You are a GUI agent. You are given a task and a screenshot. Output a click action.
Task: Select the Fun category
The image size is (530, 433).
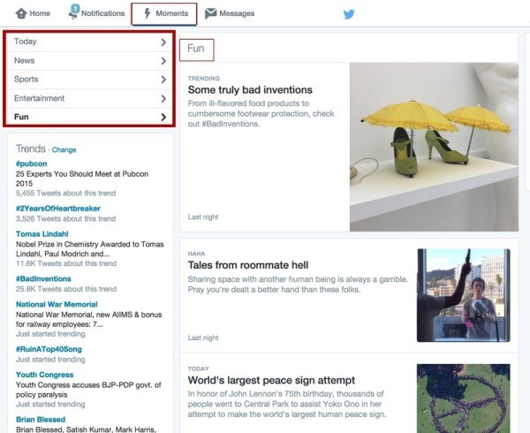pos(22,117)
